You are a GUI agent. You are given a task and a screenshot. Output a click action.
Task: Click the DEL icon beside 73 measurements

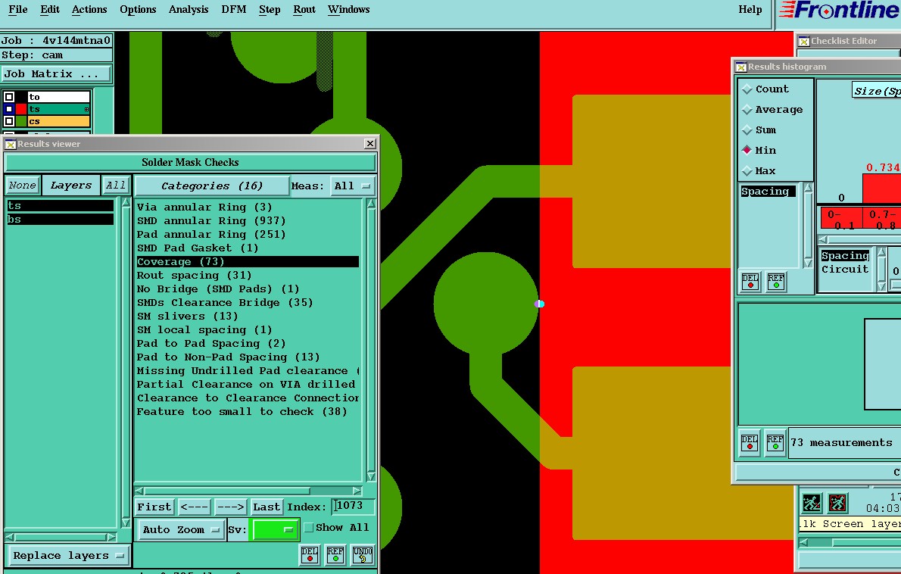(750, 442)
